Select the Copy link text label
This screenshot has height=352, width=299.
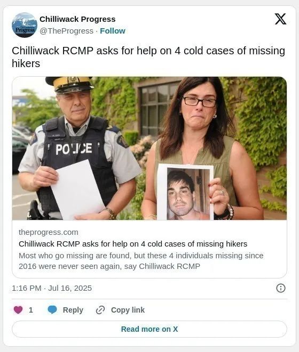[x=128, y=310]
